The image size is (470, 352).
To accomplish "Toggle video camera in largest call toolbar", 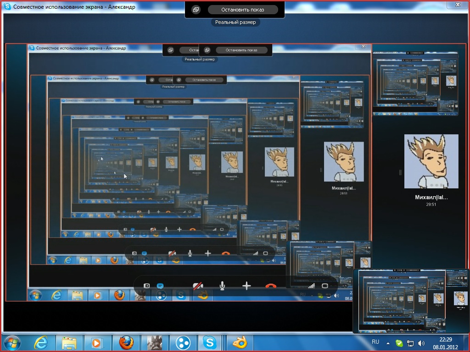I will [x=198, y=286].
